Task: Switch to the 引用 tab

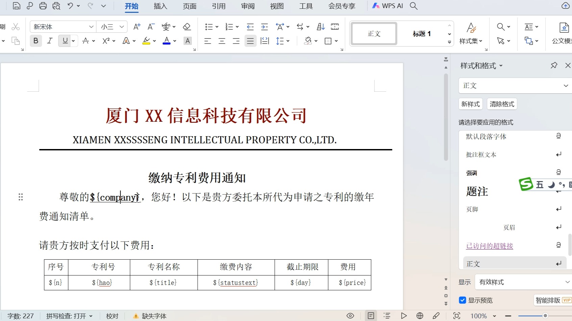Action: pyautogui.click(x=218, y=6)
